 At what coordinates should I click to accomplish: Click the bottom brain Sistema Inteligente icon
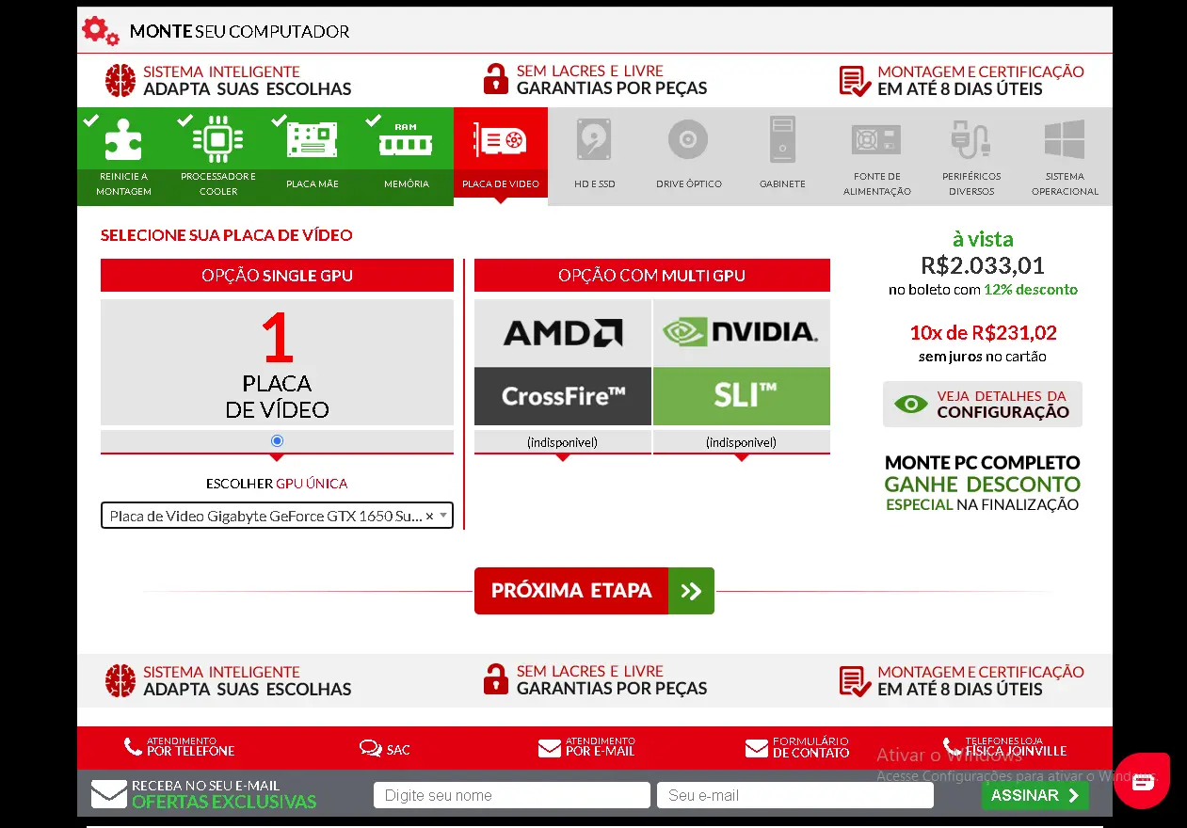120,680
